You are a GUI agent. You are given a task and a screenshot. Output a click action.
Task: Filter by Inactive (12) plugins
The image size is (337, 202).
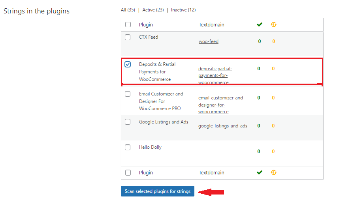(x=183, y=10)
